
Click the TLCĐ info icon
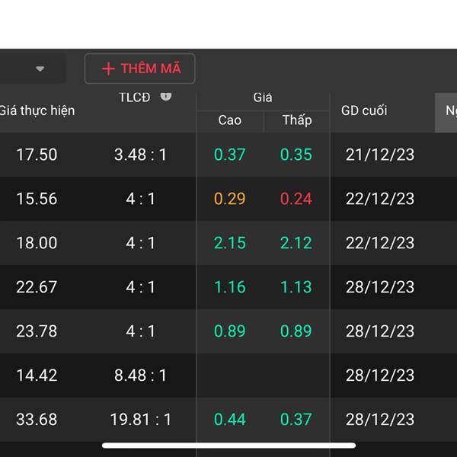pos(166,97)
